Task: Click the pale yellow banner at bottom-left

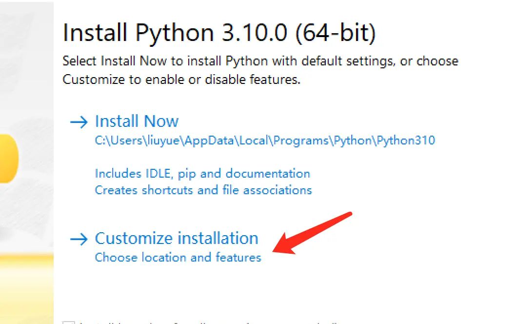Action: [26, 283]
